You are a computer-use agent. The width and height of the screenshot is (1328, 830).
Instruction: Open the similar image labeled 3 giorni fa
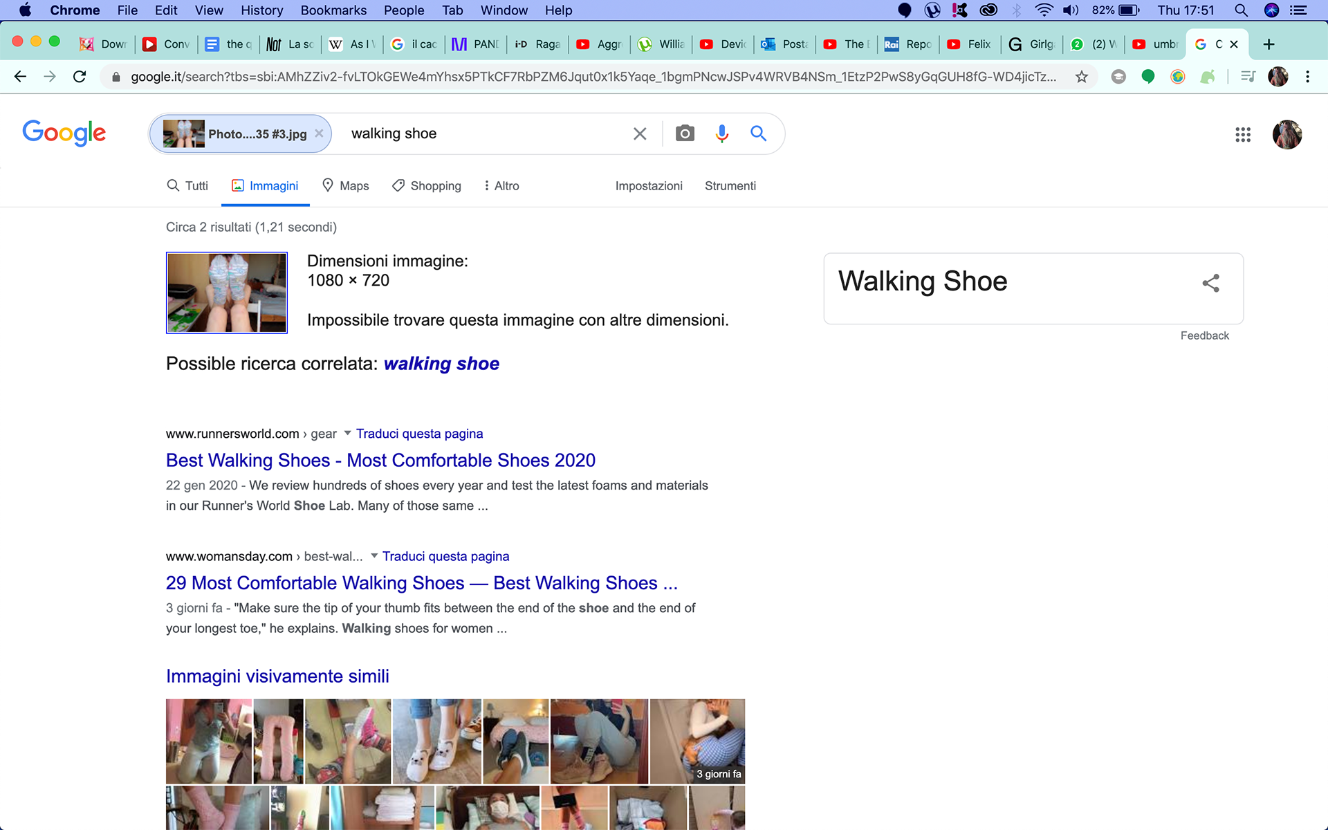click(697, 741)
